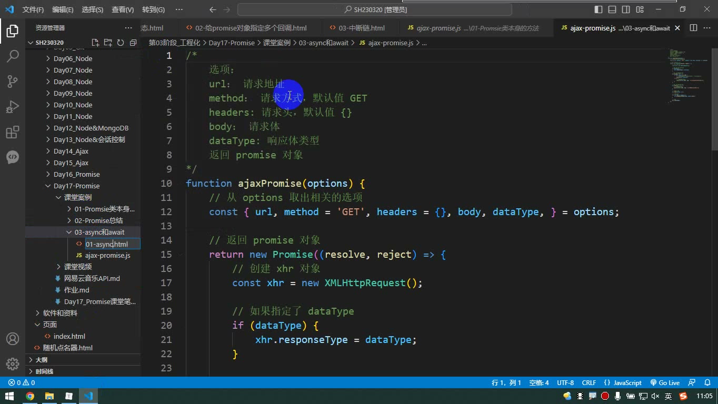
Task: Open the customize layout button
Action: 640,9
